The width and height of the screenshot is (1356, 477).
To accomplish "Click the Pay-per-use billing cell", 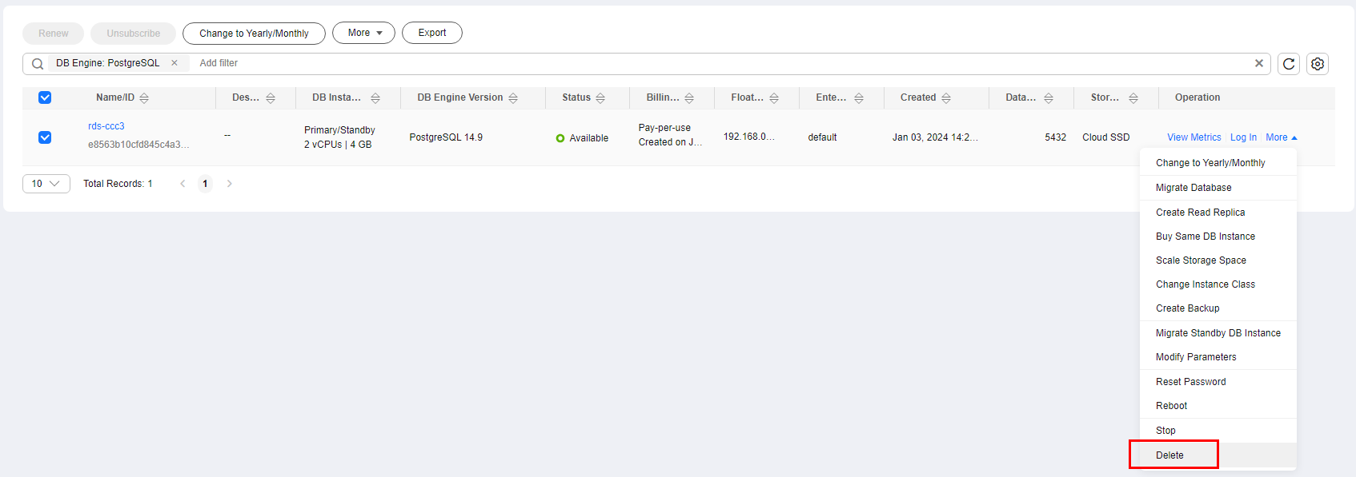I will (x=664, y=128).
